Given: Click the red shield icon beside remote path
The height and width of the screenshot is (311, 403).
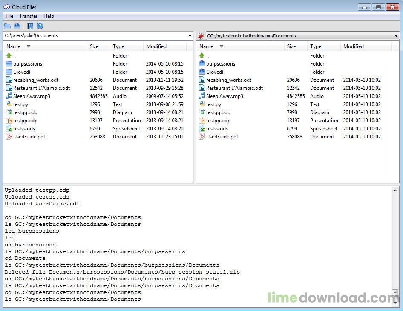Looking at the screenshot, I should coord(201,36).
